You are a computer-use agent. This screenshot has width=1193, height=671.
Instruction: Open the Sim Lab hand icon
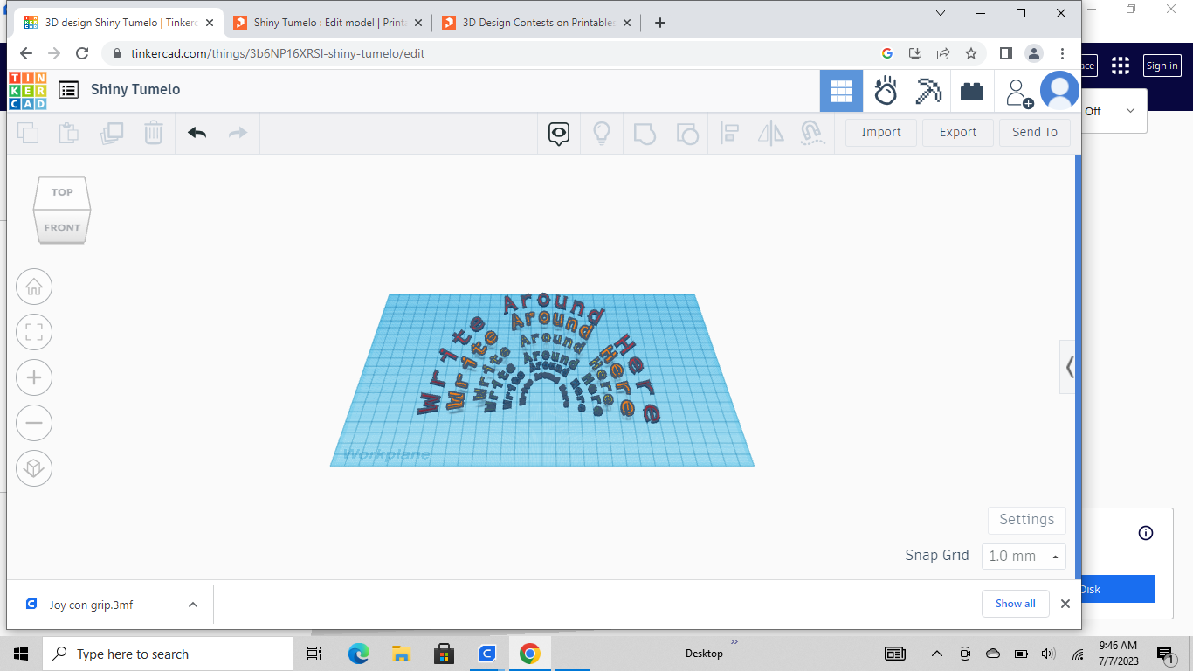[x=886, y=91]
